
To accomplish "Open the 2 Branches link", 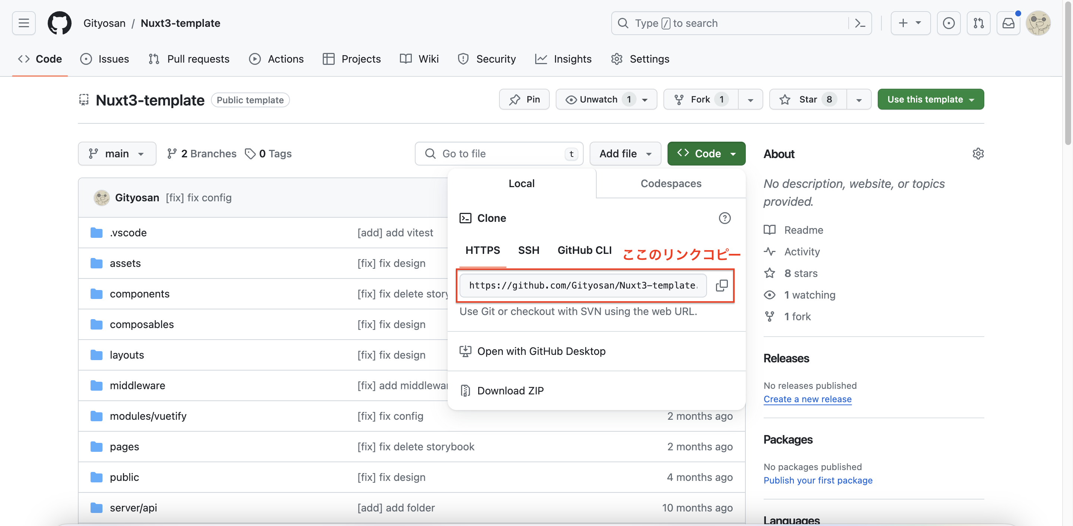I will pyautogui.click(x=202, y=153).
